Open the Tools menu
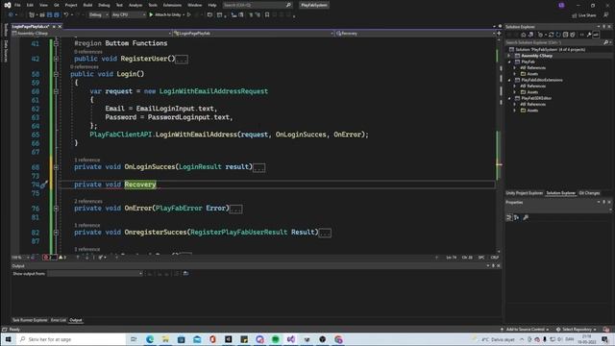Screen dimensions: 615x346 tap(153, 5)
